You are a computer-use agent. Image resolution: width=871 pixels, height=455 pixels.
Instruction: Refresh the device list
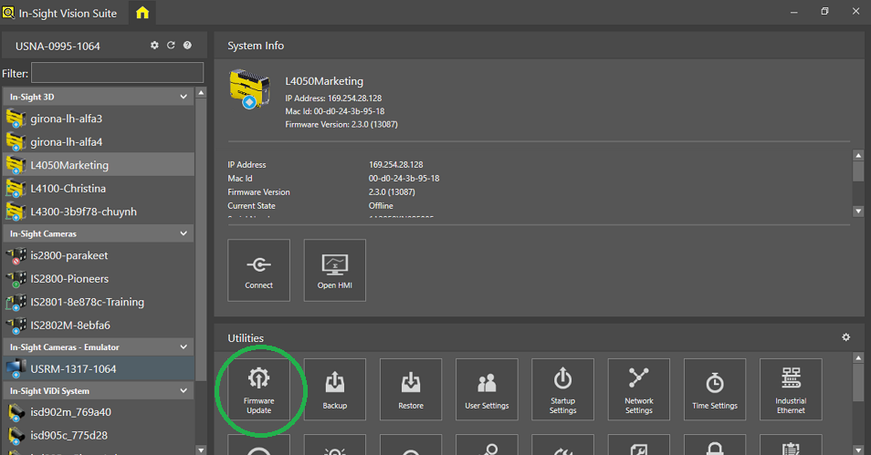coord(171,45)
